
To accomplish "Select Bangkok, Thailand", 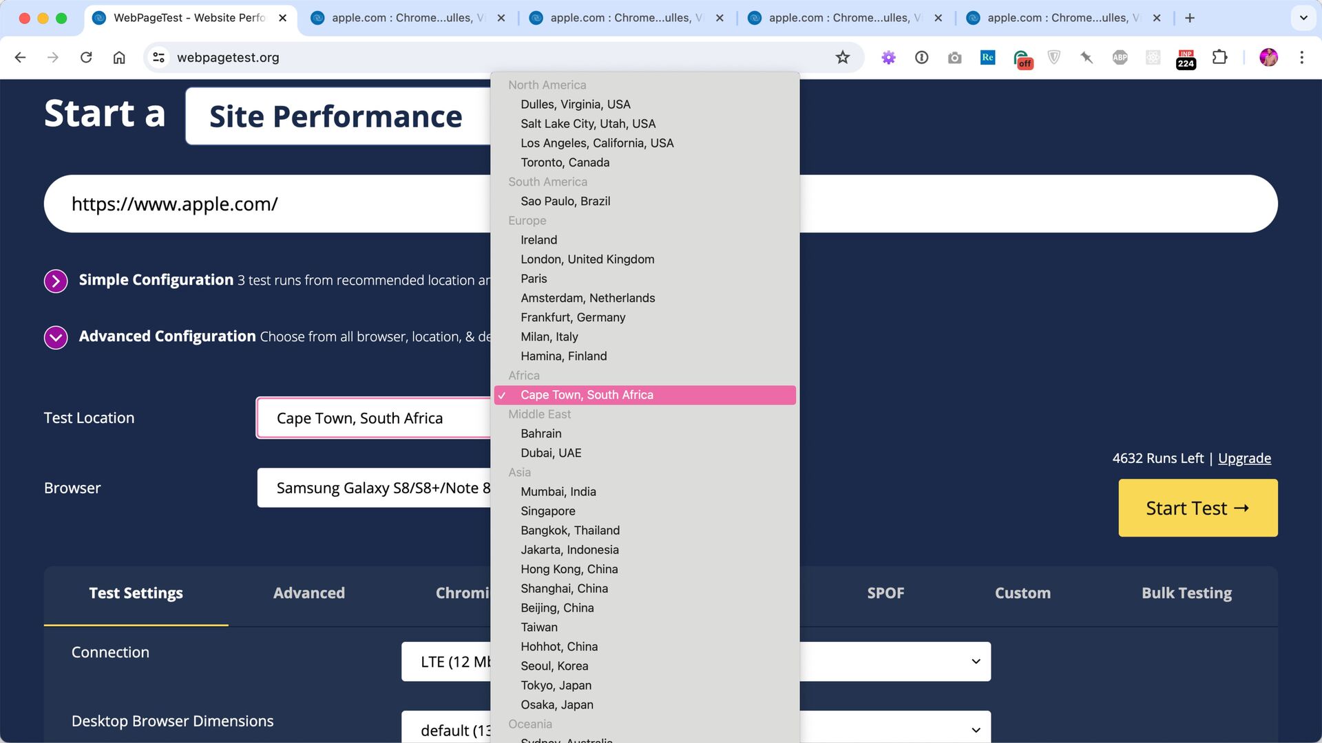I will 645,530.
